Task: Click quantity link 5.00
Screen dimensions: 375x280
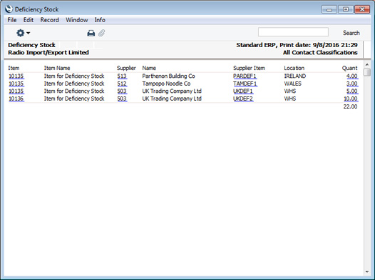Action: [x=352, y=91]
